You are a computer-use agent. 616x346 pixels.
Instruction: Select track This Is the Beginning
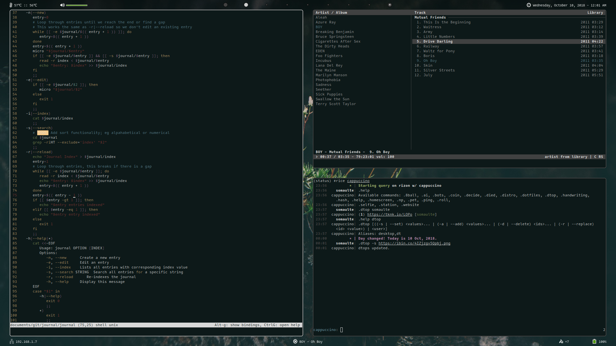(509, 22)
